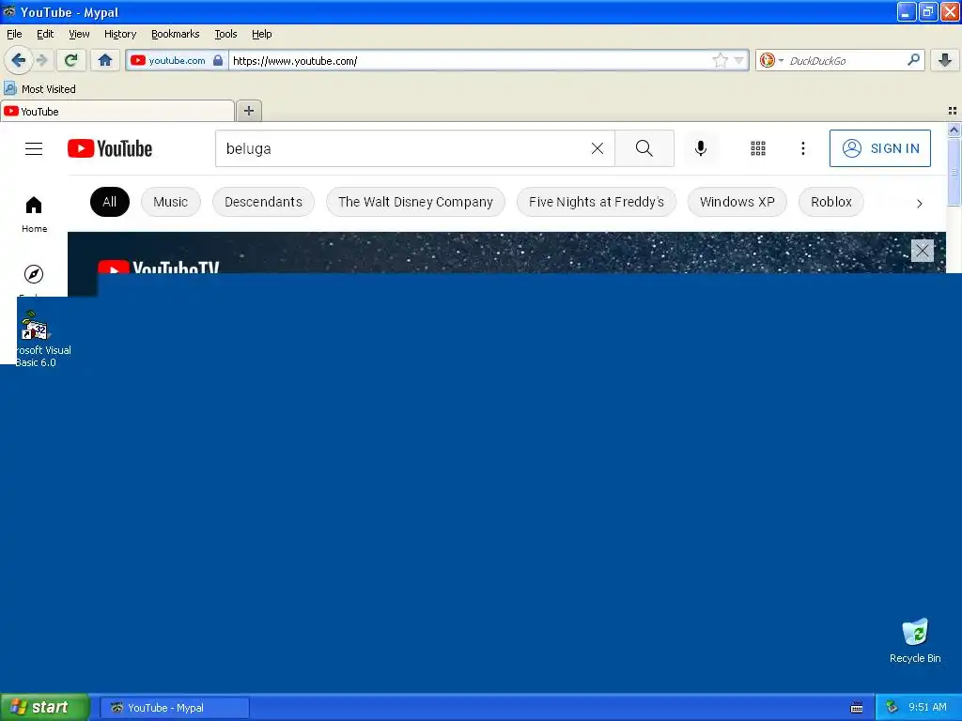Image resolution: width=962 pixels, height=721 pixels.
Task: Click Home in YouTube sidebar
Action: [34, 215]
